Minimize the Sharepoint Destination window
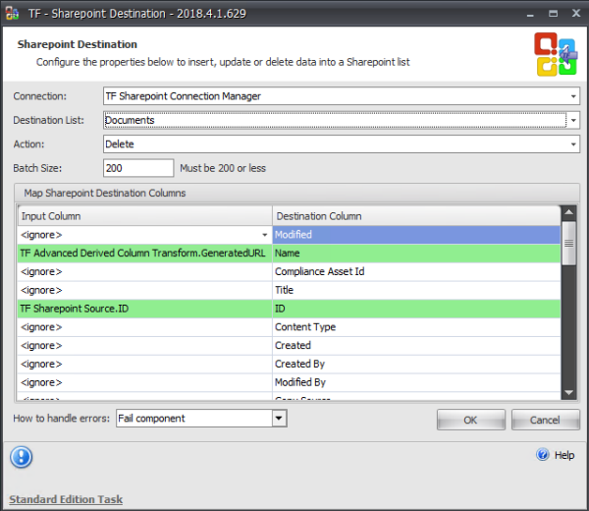Screen dimensions: 589x511 [x=530, y=14]
